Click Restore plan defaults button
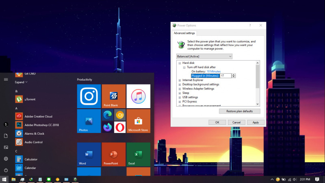 click(x=239, y=111)
